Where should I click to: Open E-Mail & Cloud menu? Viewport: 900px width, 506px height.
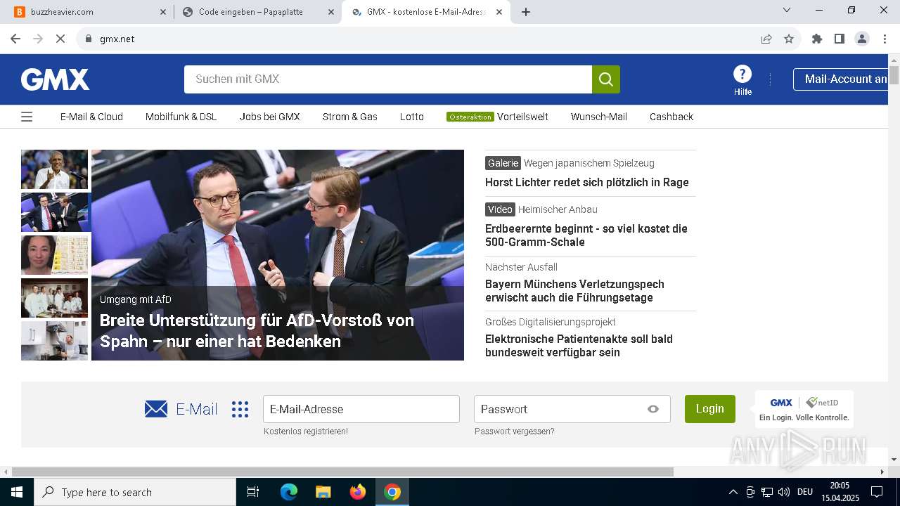point(91,117)
